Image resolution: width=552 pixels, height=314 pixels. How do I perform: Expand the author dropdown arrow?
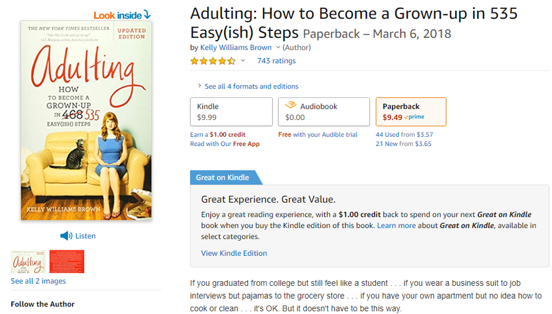click(x=278, y=48)
